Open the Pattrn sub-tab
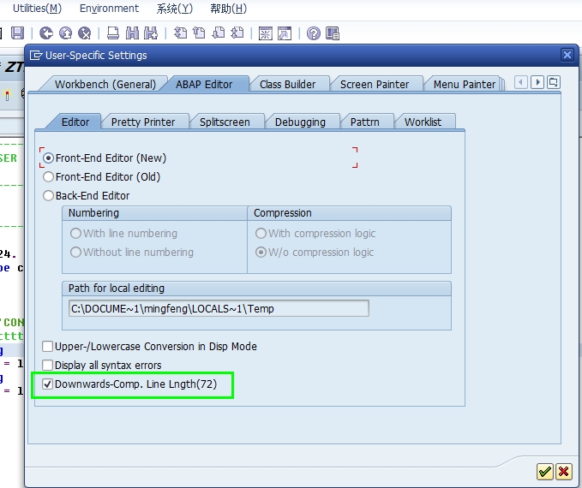 (x=365, y=122)
